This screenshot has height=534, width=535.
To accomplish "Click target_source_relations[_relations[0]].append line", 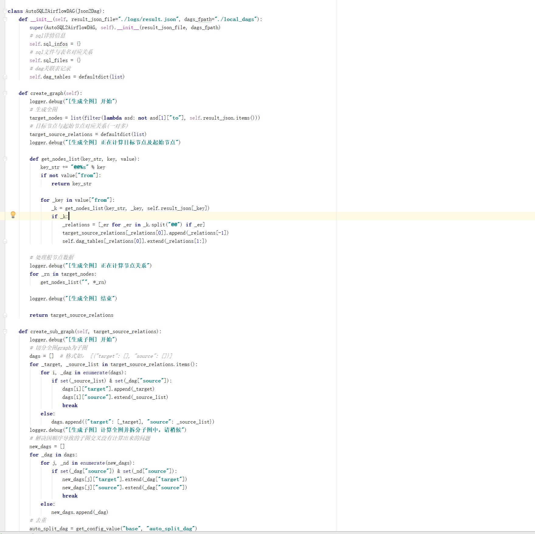I will coord(145,233).
